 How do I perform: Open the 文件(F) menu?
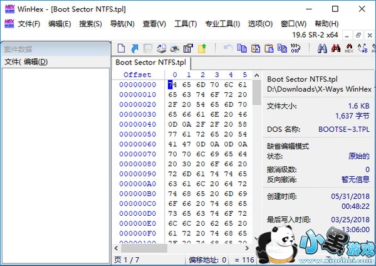click(x=29, y=24)
